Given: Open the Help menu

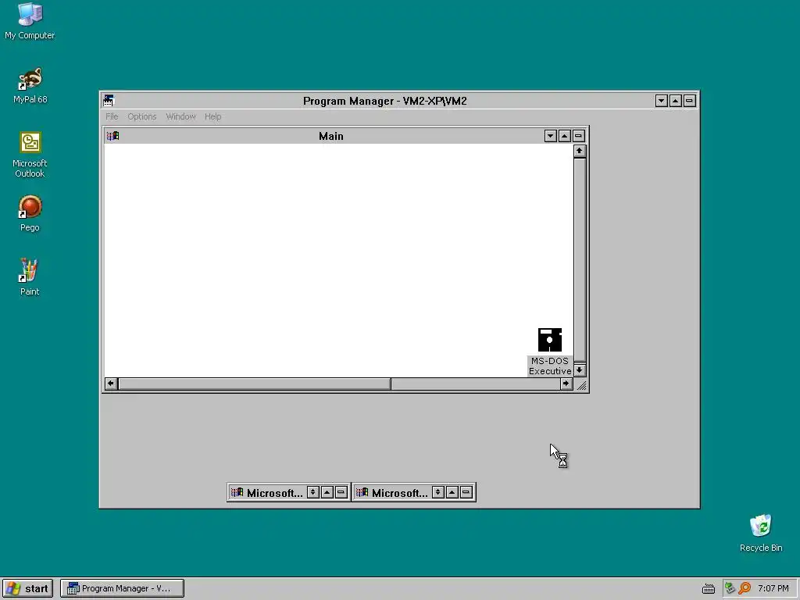Looking at the screenshot, I should pyautogui.click(x=212, y=116).
